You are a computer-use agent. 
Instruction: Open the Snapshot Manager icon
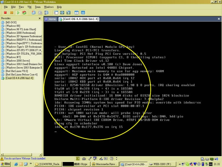46,13
